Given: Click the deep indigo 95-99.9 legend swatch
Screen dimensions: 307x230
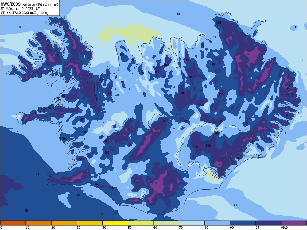Looking at the screenshot, I should tap(268, 223).
